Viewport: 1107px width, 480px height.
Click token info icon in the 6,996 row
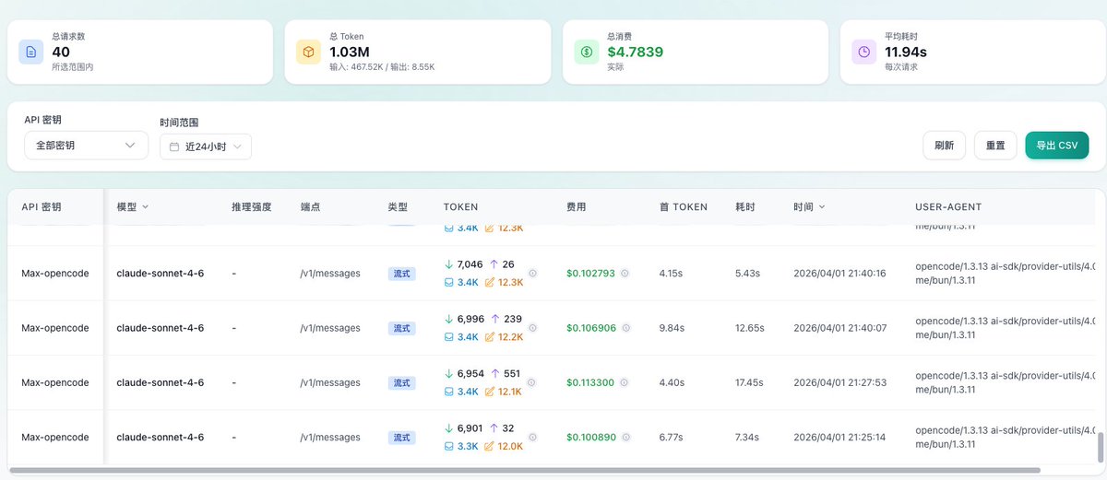point(532,328)
